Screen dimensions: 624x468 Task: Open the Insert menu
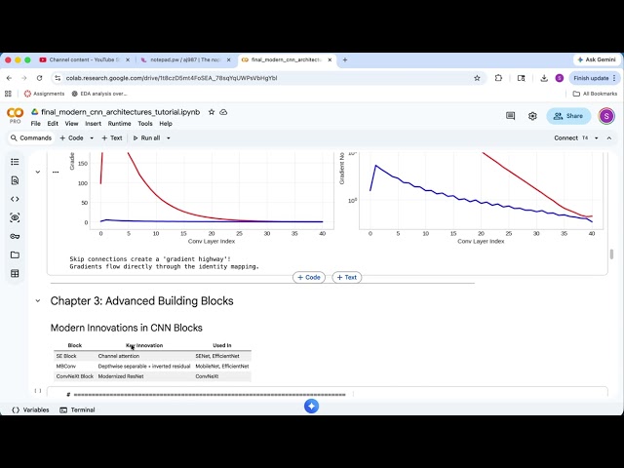click(94, 124)
